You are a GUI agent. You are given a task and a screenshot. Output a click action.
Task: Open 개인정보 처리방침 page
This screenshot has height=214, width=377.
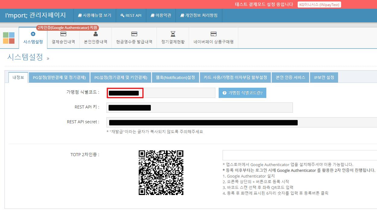[x=199, y=15]
